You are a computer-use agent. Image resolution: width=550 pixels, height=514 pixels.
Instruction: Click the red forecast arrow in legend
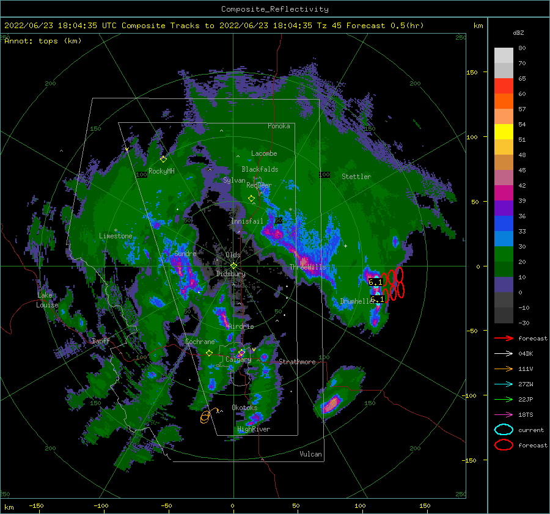point(504,338)
